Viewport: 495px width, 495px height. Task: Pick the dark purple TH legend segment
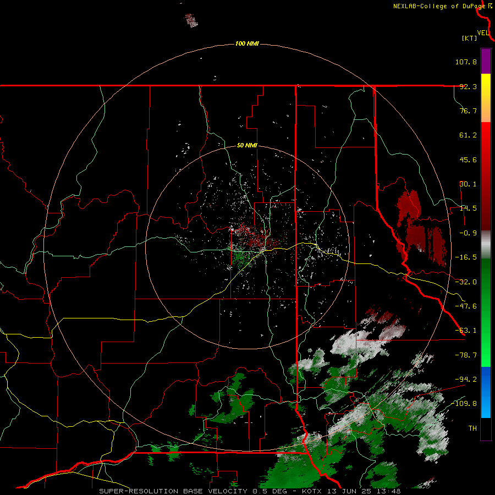(486, 428)
